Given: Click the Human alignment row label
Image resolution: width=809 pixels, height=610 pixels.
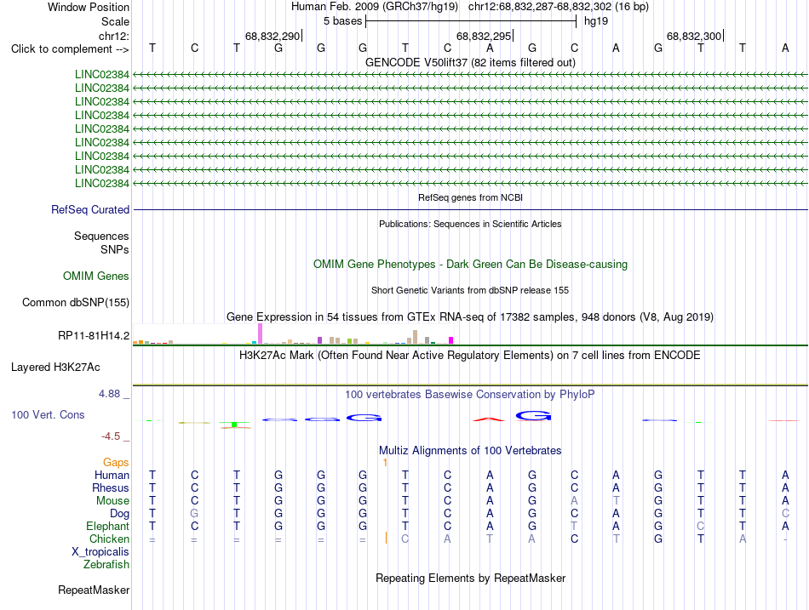Looking at the screenshot, I should (x=112, y=476).
